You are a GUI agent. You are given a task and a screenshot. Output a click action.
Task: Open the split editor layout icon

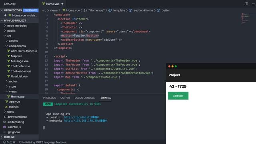tap(246, 4)
